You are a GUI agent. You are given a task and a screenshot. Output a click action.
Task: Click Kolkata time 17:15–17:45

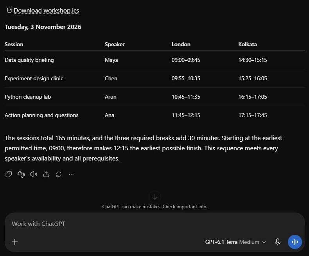(x=253, y=115)
